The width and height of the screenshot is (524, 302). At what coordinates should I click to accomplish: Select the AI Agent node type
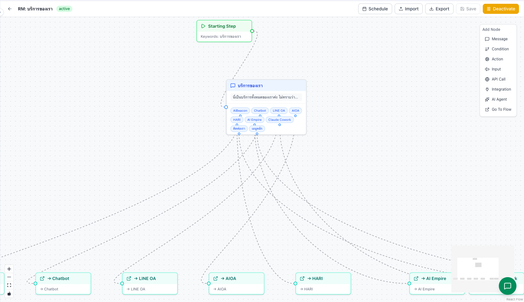click(x=499, y=99)
